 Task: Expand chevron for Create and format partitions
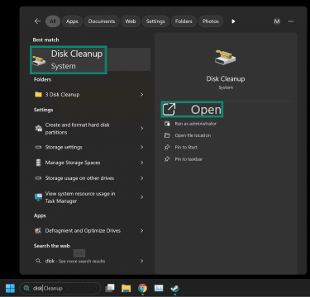(142, 129)
